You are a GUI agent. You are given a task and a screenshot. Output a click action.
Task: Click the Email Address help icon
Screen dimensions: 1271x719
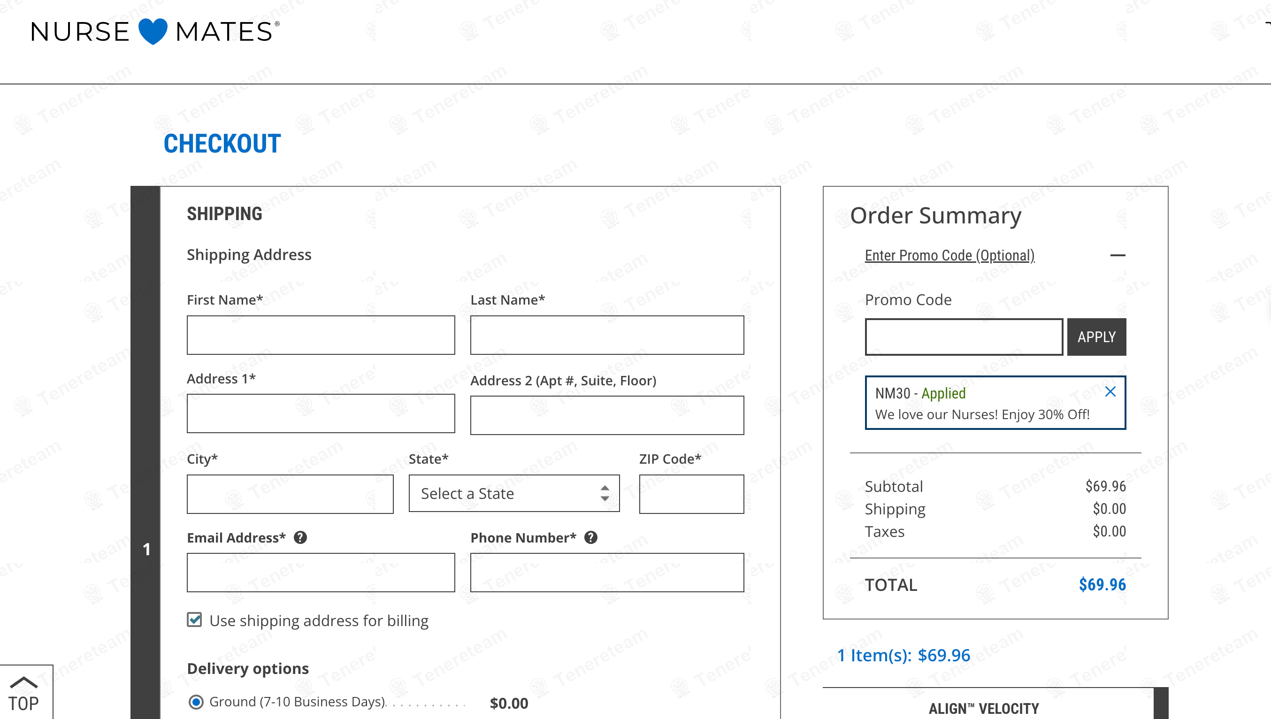coord(300,537)
